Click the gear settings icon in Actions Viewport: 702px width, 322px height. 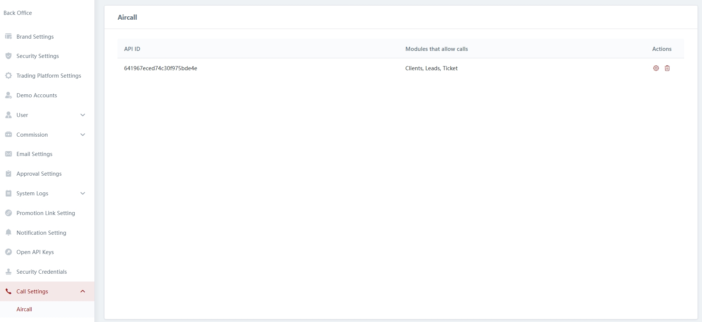click(x=656, y=68)
